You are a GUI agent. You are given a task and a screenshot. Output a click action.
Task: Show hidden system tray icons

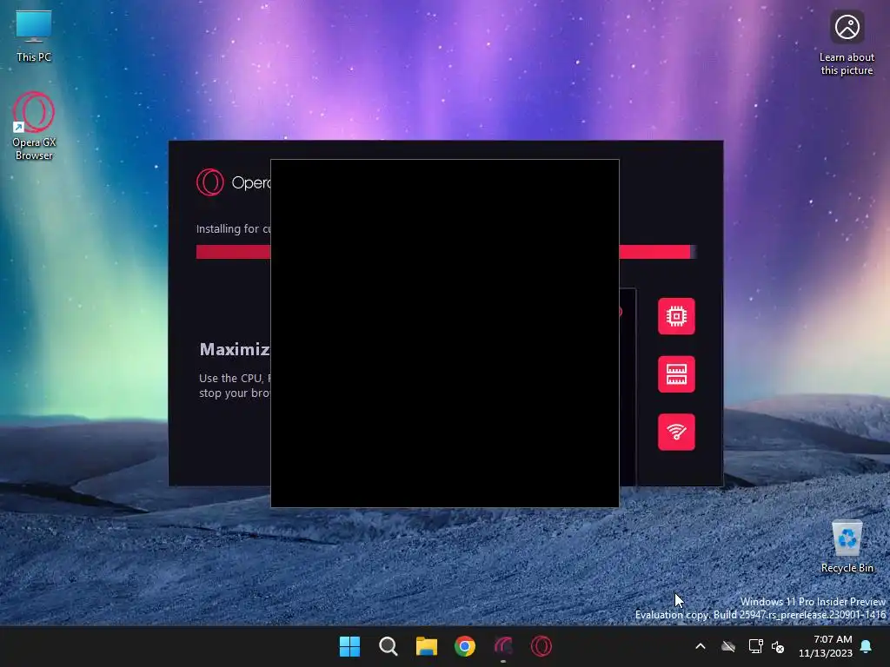(x=701, y=646)
